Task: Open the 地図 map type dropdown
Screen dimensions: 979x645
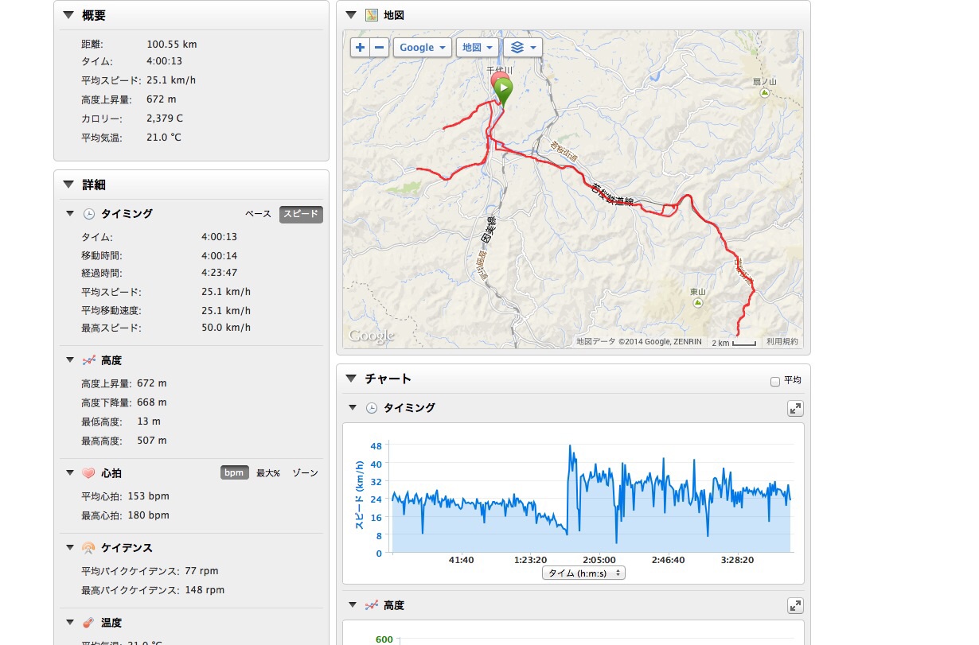Action: click(x=478, y=47)
